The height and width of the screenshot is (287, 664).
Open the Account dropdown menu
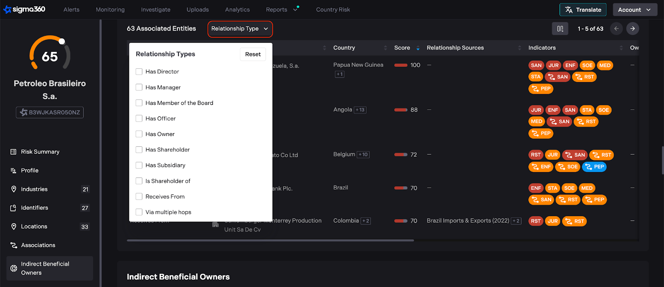[635, 10]
